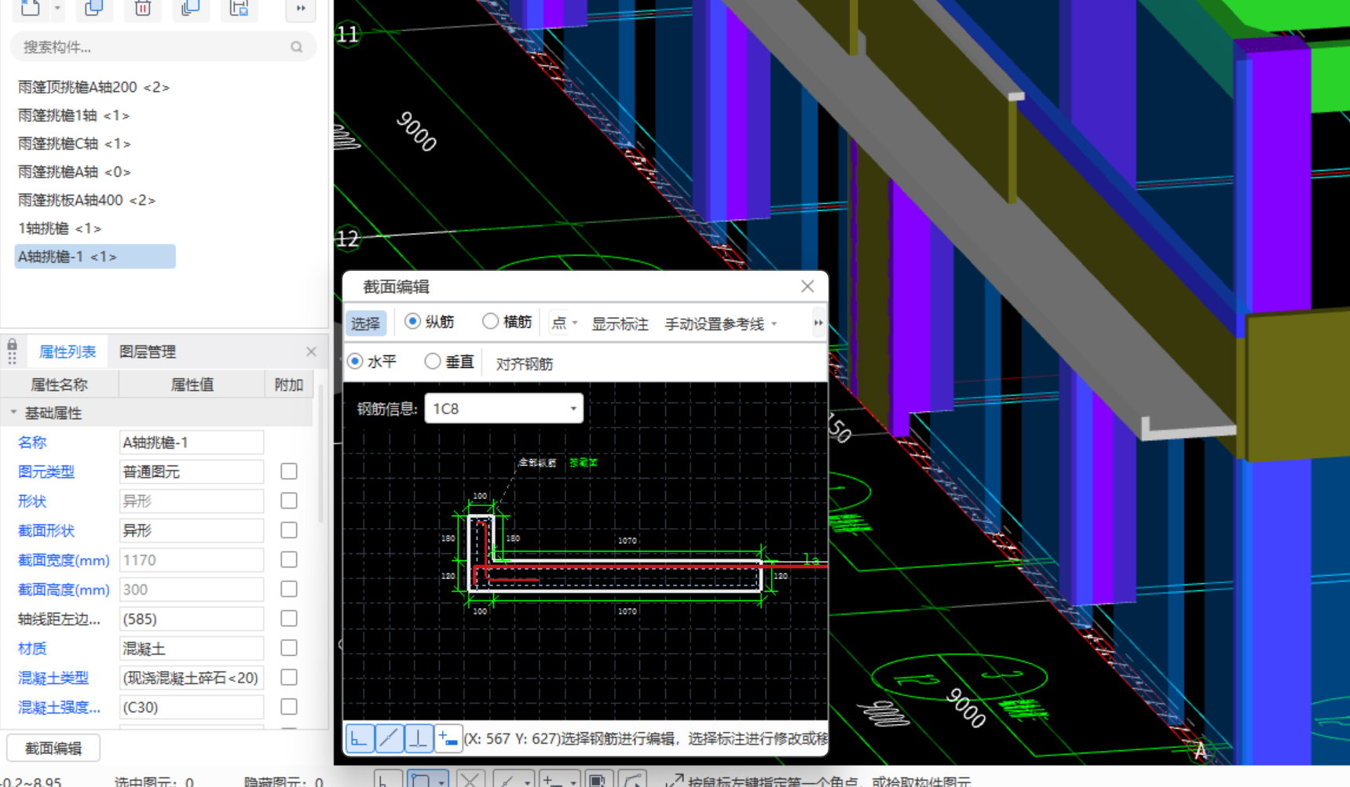Toggle the 图元类型 附加 checkbox
Screen dimensions: 1350x787
[x=289, y=471]
